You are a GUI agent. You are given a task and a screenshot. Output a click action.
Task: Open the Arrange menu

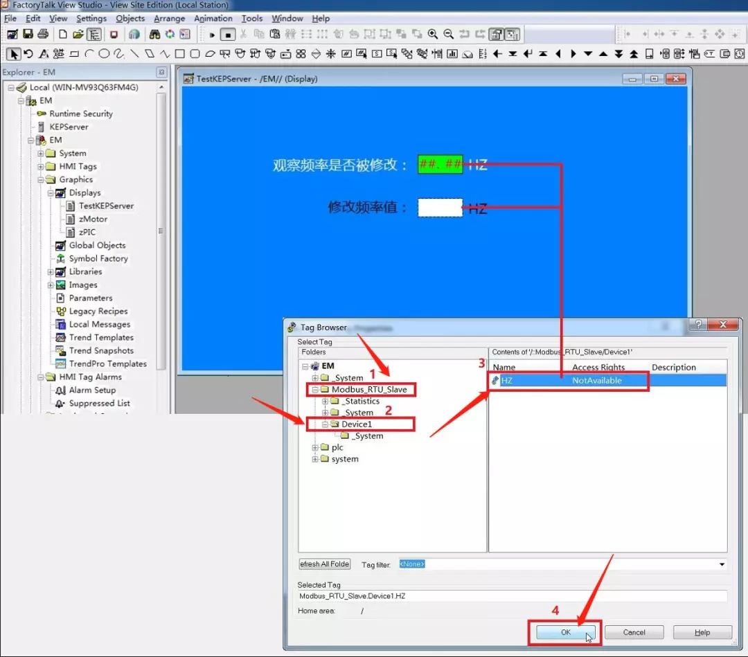[x=170, y=18]
